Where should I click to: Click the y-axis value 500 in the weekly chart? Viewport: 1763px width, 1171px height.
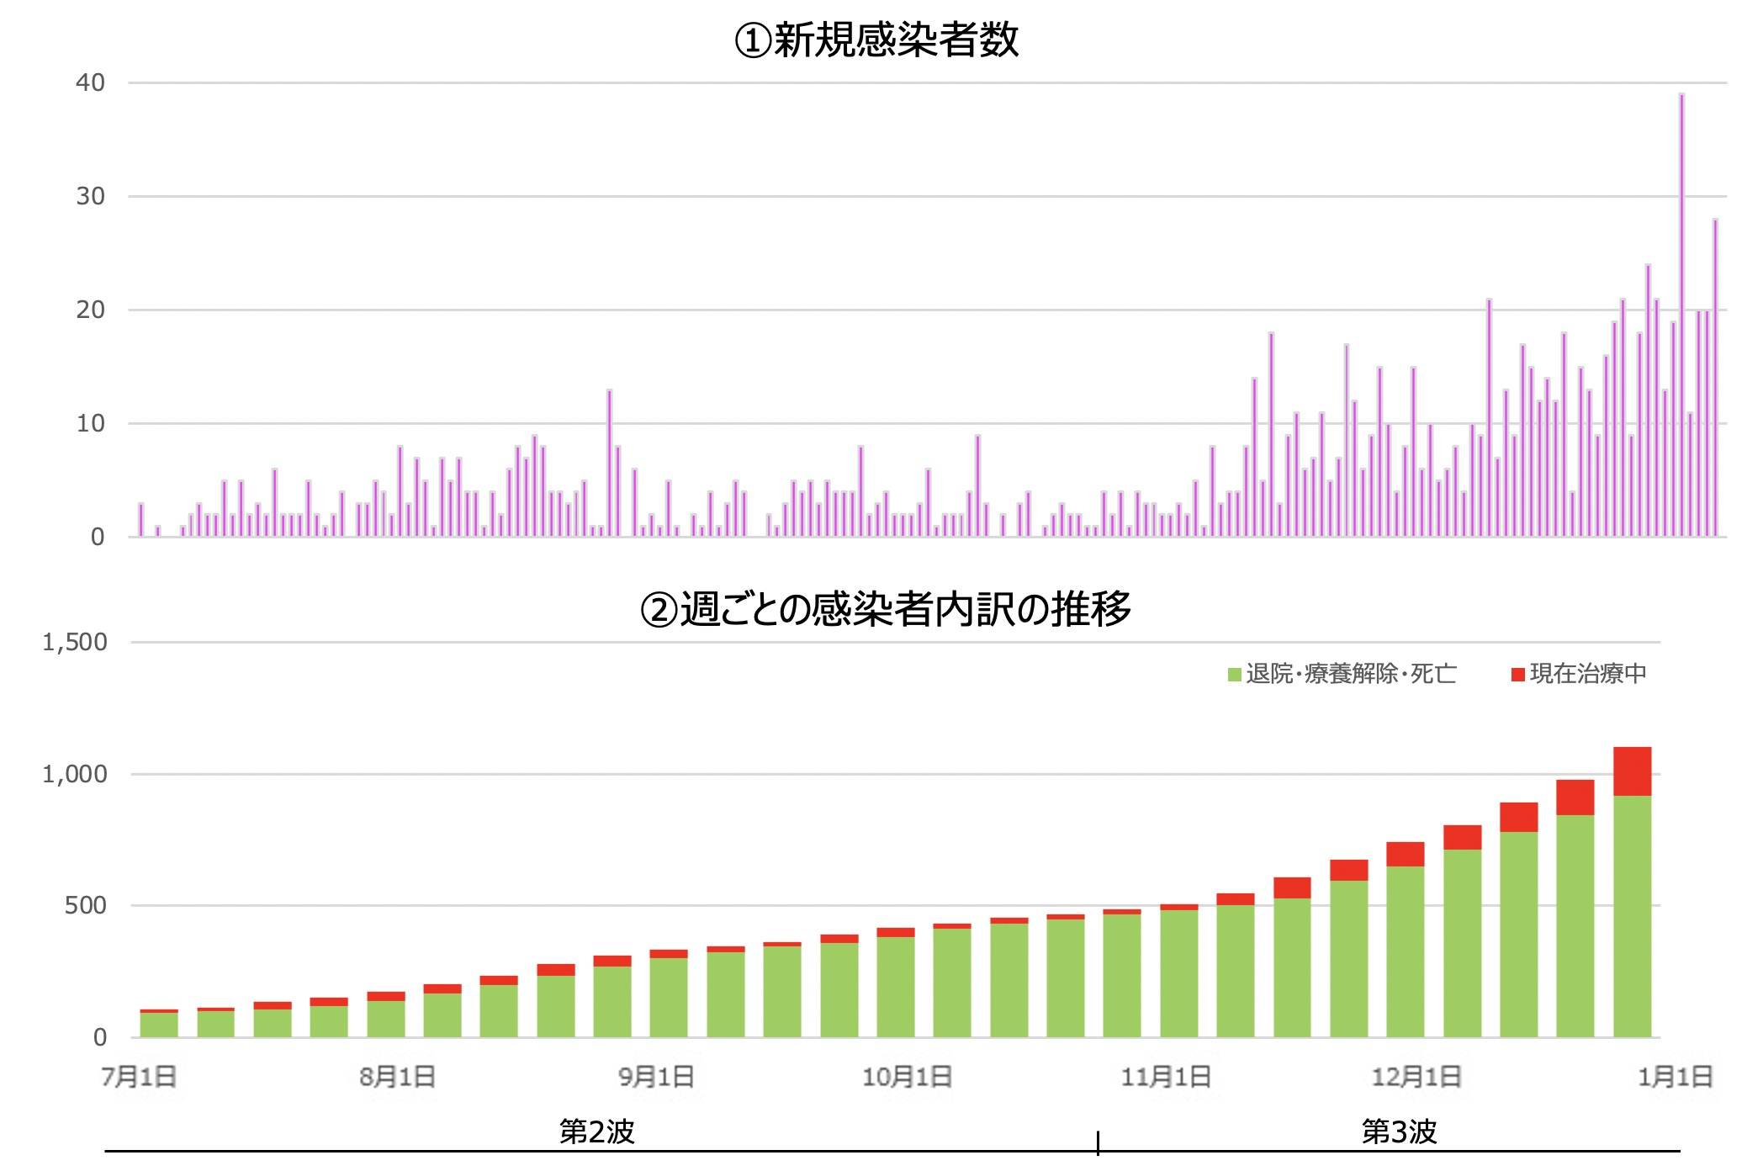click(x=86, y=906)
